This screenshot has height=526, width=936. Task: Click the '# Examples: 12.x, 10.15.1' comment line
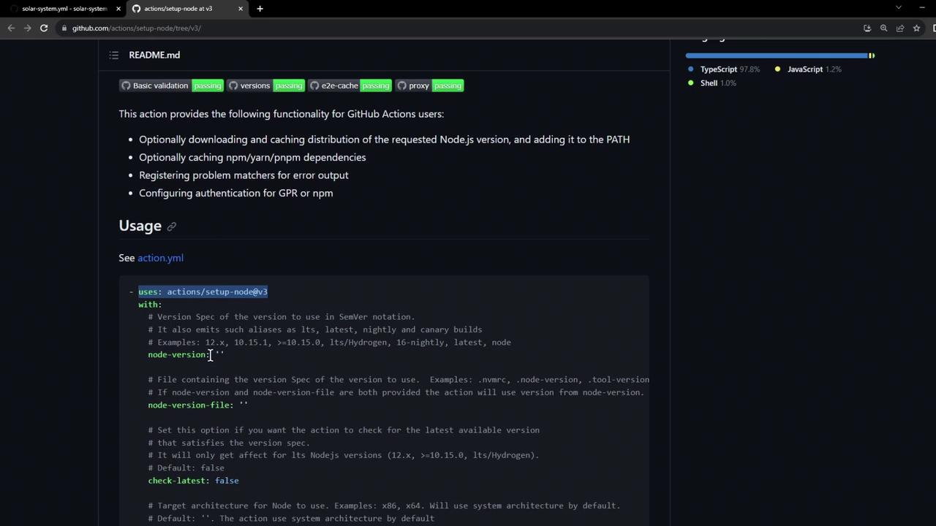(330, 343)
